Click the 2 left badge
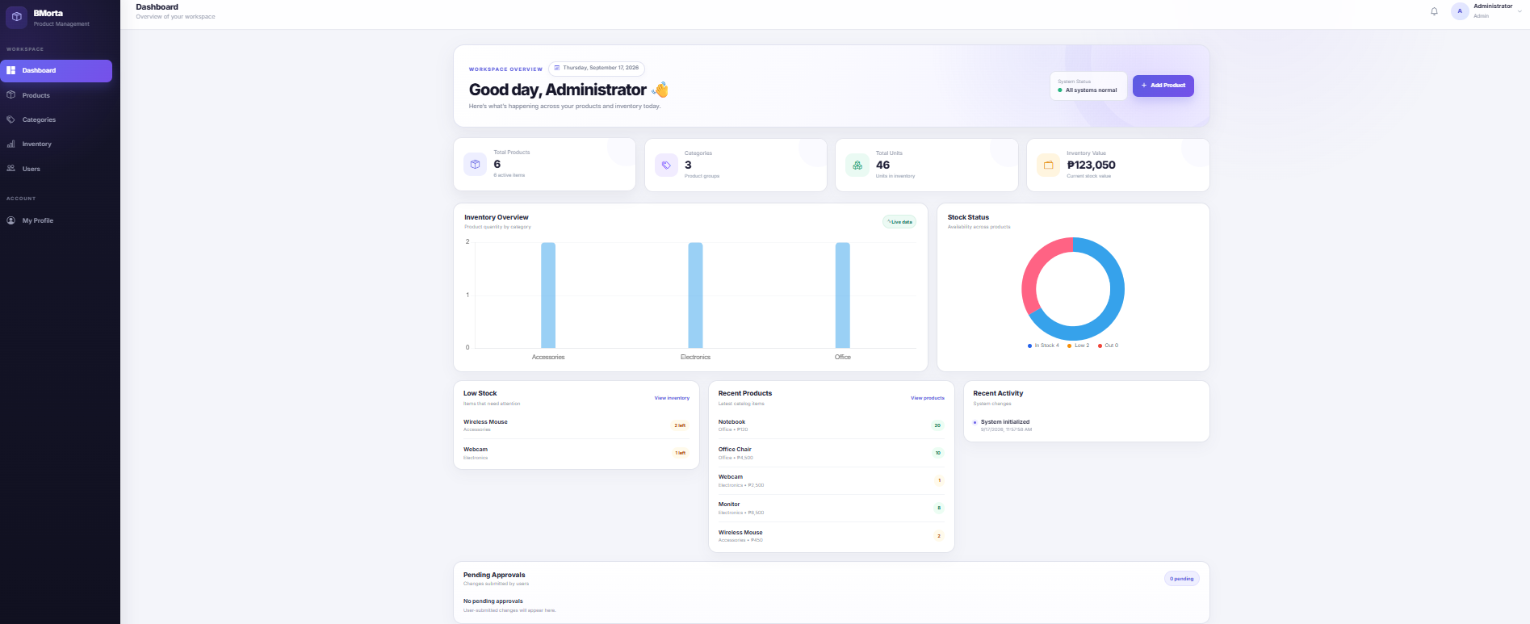 click(x=680, y=425)
